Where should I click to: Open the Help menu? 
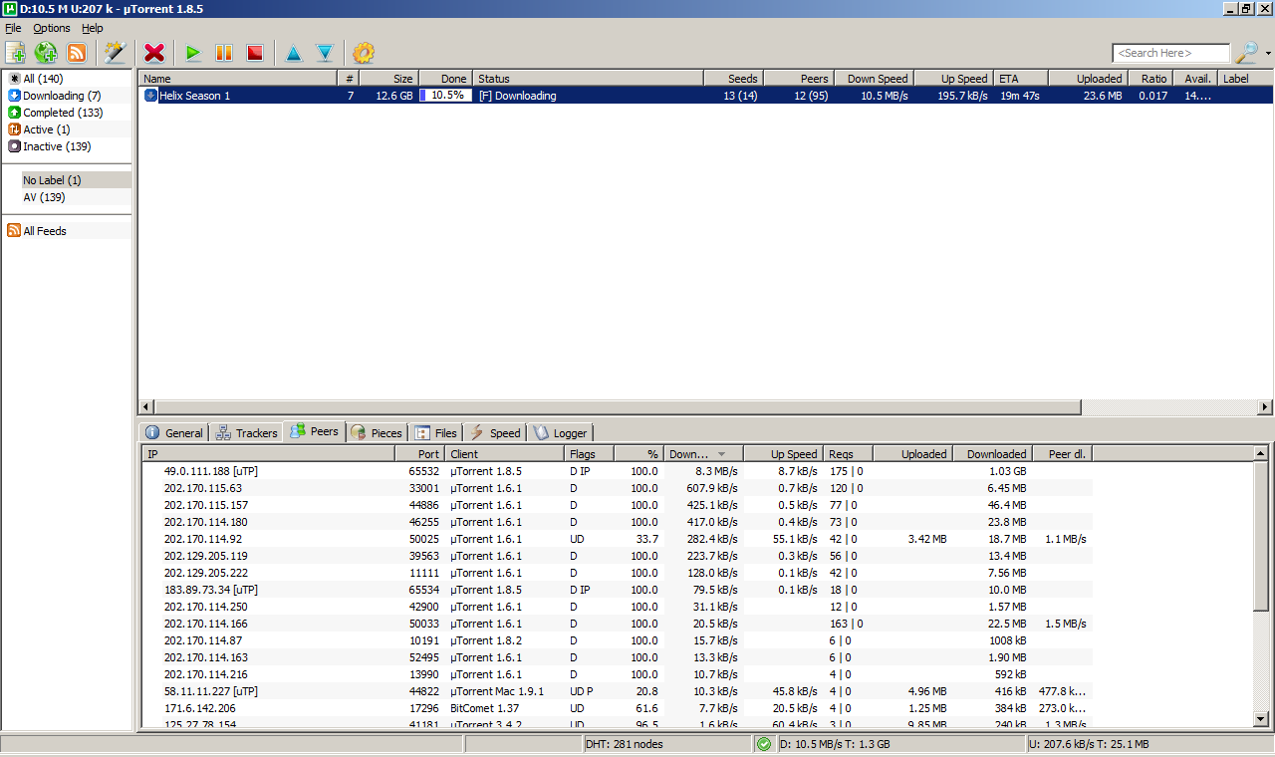click(x=93, y=28)
